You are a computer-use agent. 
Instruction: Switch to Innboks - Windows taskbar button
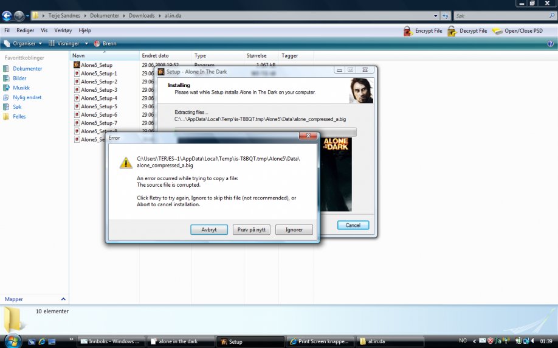pos(111,341)
